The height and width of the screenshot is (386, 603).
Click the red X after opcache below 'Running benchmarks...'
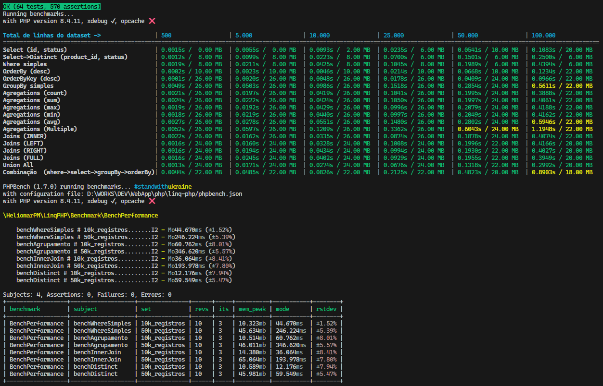point(152,21)
